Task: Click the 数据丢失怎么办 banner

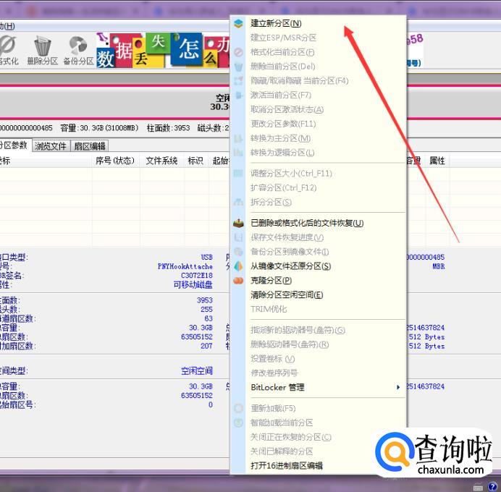Action: 163,50
